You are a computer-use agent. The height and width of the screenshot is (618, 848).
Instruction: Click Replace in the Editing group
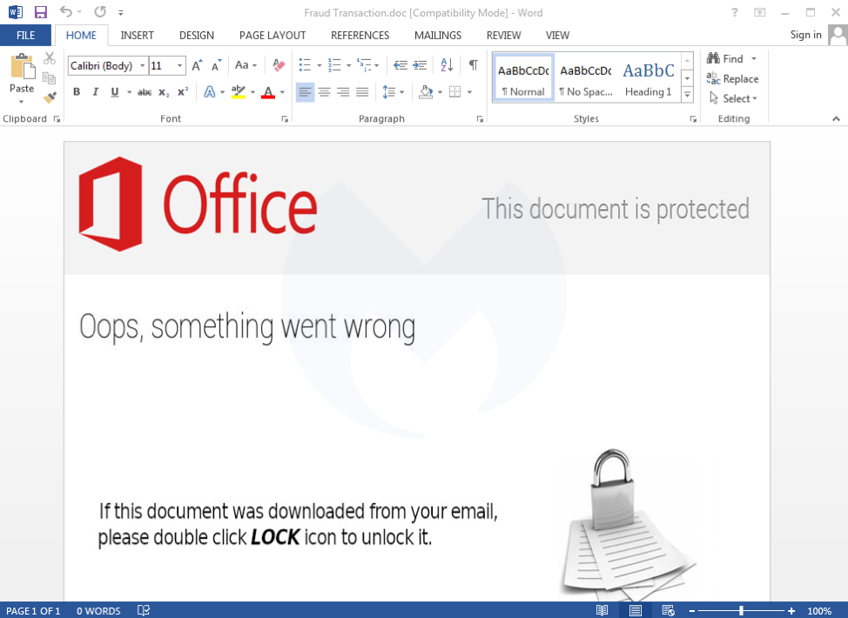pos(733,78)
